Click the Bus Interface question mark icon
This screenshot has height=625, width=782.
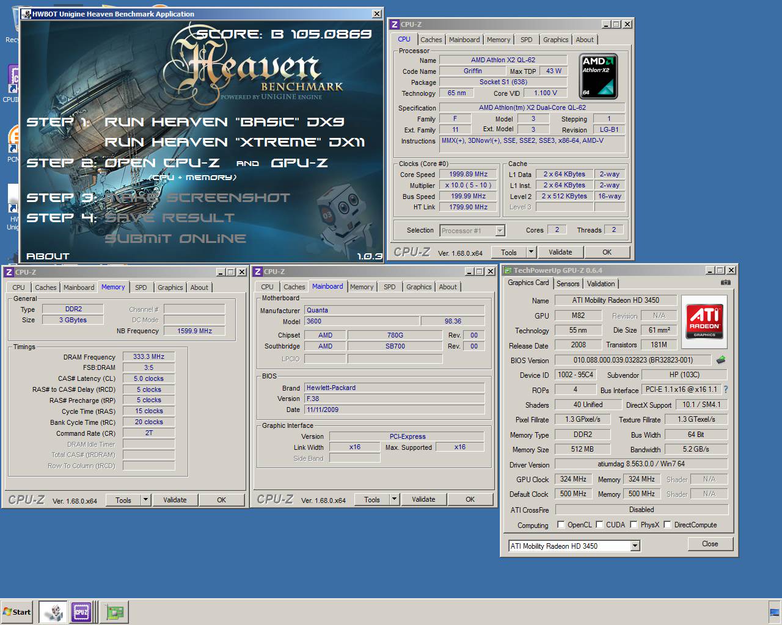point(726,389)
